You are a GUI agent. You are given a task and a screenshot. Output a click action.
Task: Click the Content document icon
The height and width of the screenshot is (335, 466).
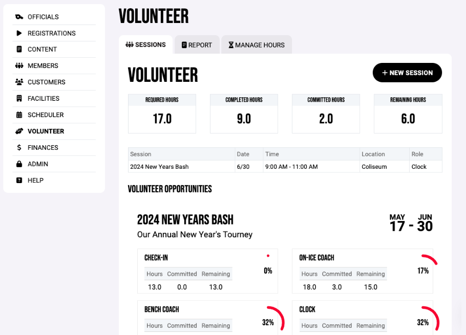click(19, 50)
